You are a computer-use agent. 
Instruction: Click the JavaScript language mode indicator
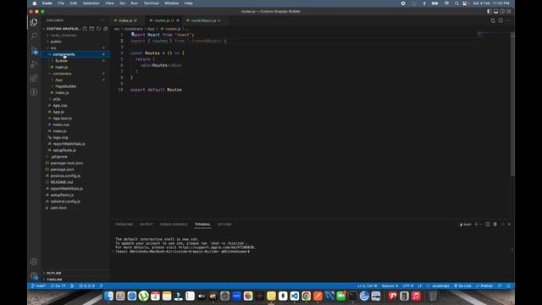coord(440,286)
